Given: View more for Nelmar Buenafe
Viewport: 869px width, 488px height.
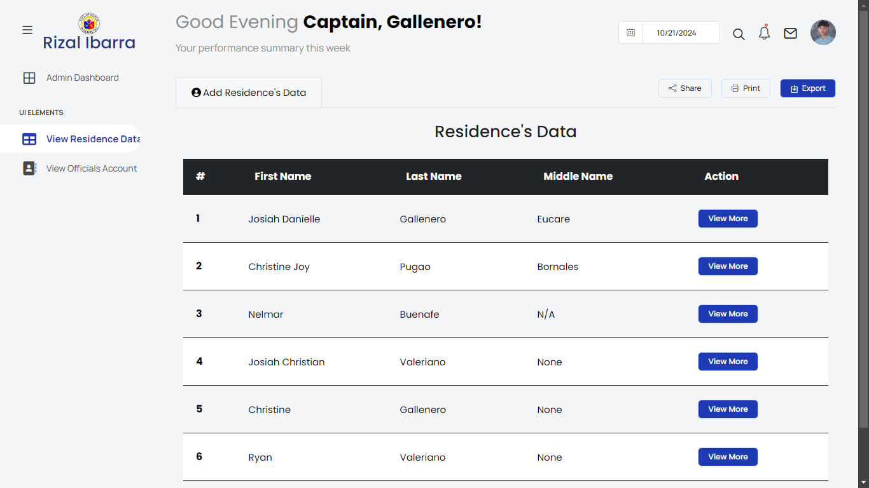Looking at the screenshot, I should pyautogui.click(x=728, y=314).
